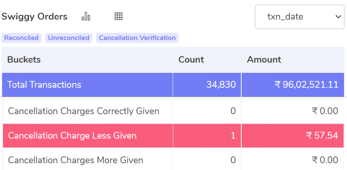The height and width of the screenshot is (170, 347).
Task: Open the txn_date dropdown
Action: click(x=299, y=17)
